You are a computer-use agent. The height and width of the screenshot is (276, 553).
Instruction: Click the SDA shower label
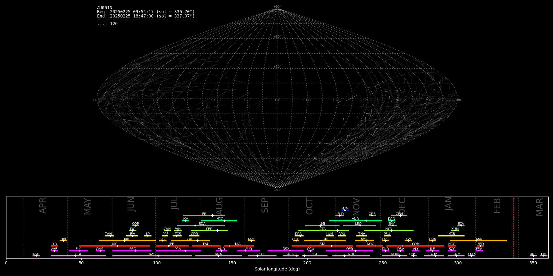tap(202, 224)
